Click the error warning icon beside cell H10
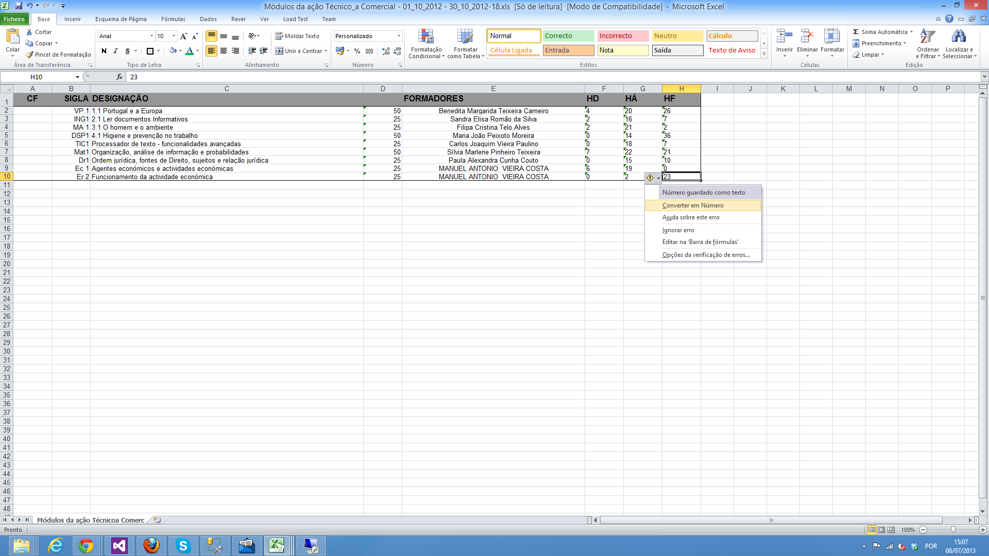Viewport: 989px width, 556px height. coord(650,178)
